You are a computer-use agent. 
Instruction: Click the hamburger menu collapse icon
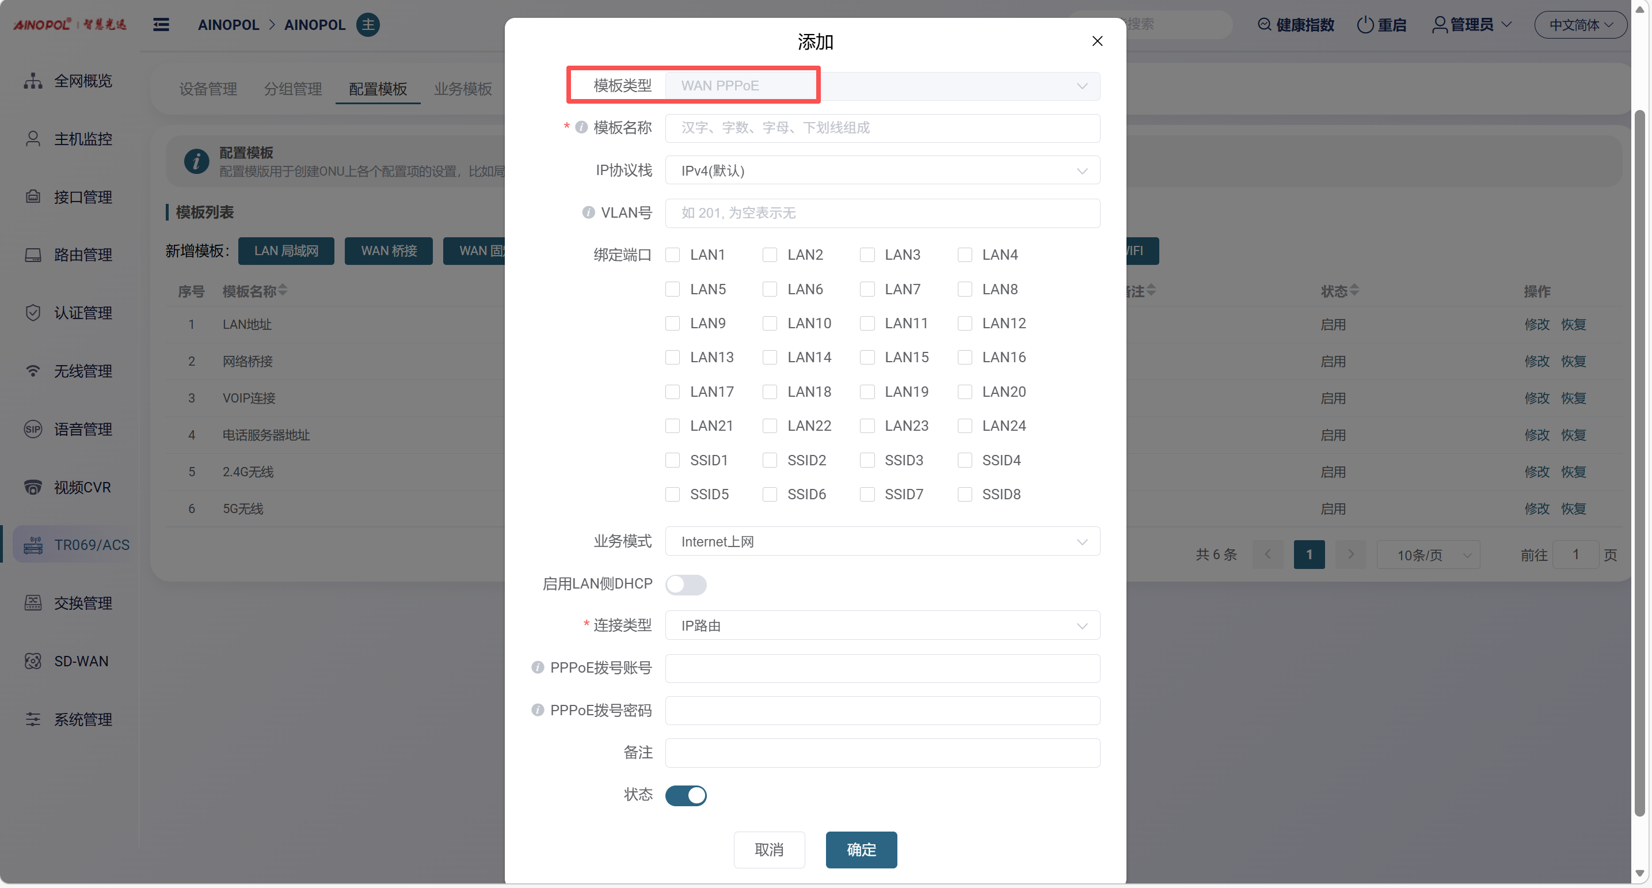click(x=161, y=24)
